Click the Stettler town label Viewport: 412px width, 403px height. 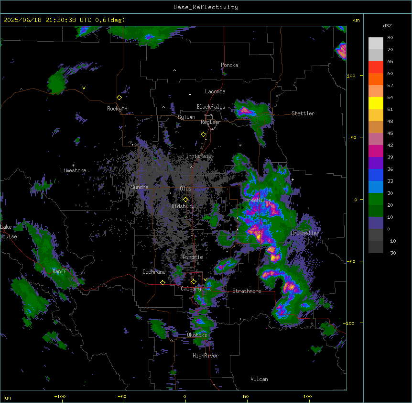(303, 113)
